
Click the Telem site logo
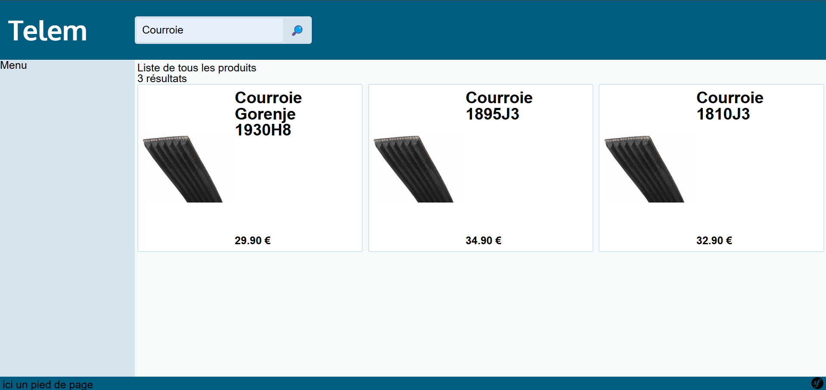point(47,31)
